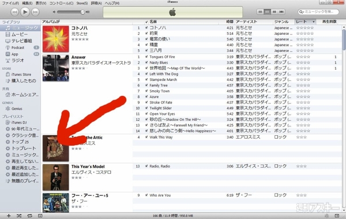Uncheck the Nasty Blues checkbox
The height and width of the screenshot is (219, 346).
point(146,62)
